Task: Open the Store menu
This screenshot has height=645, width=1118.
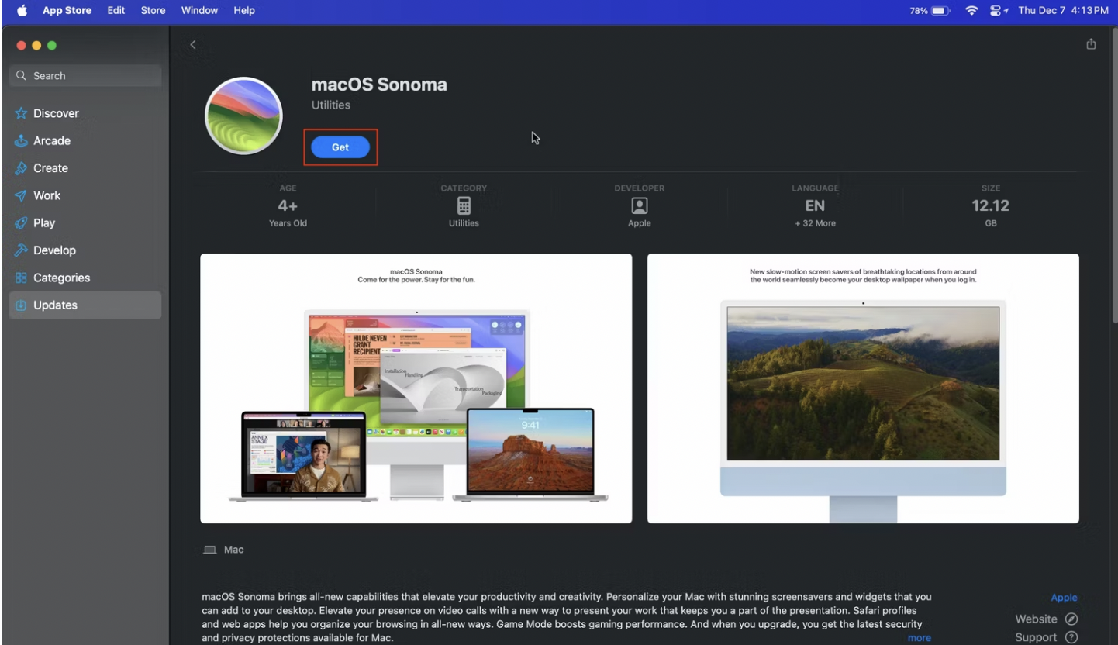Action: 153,11
